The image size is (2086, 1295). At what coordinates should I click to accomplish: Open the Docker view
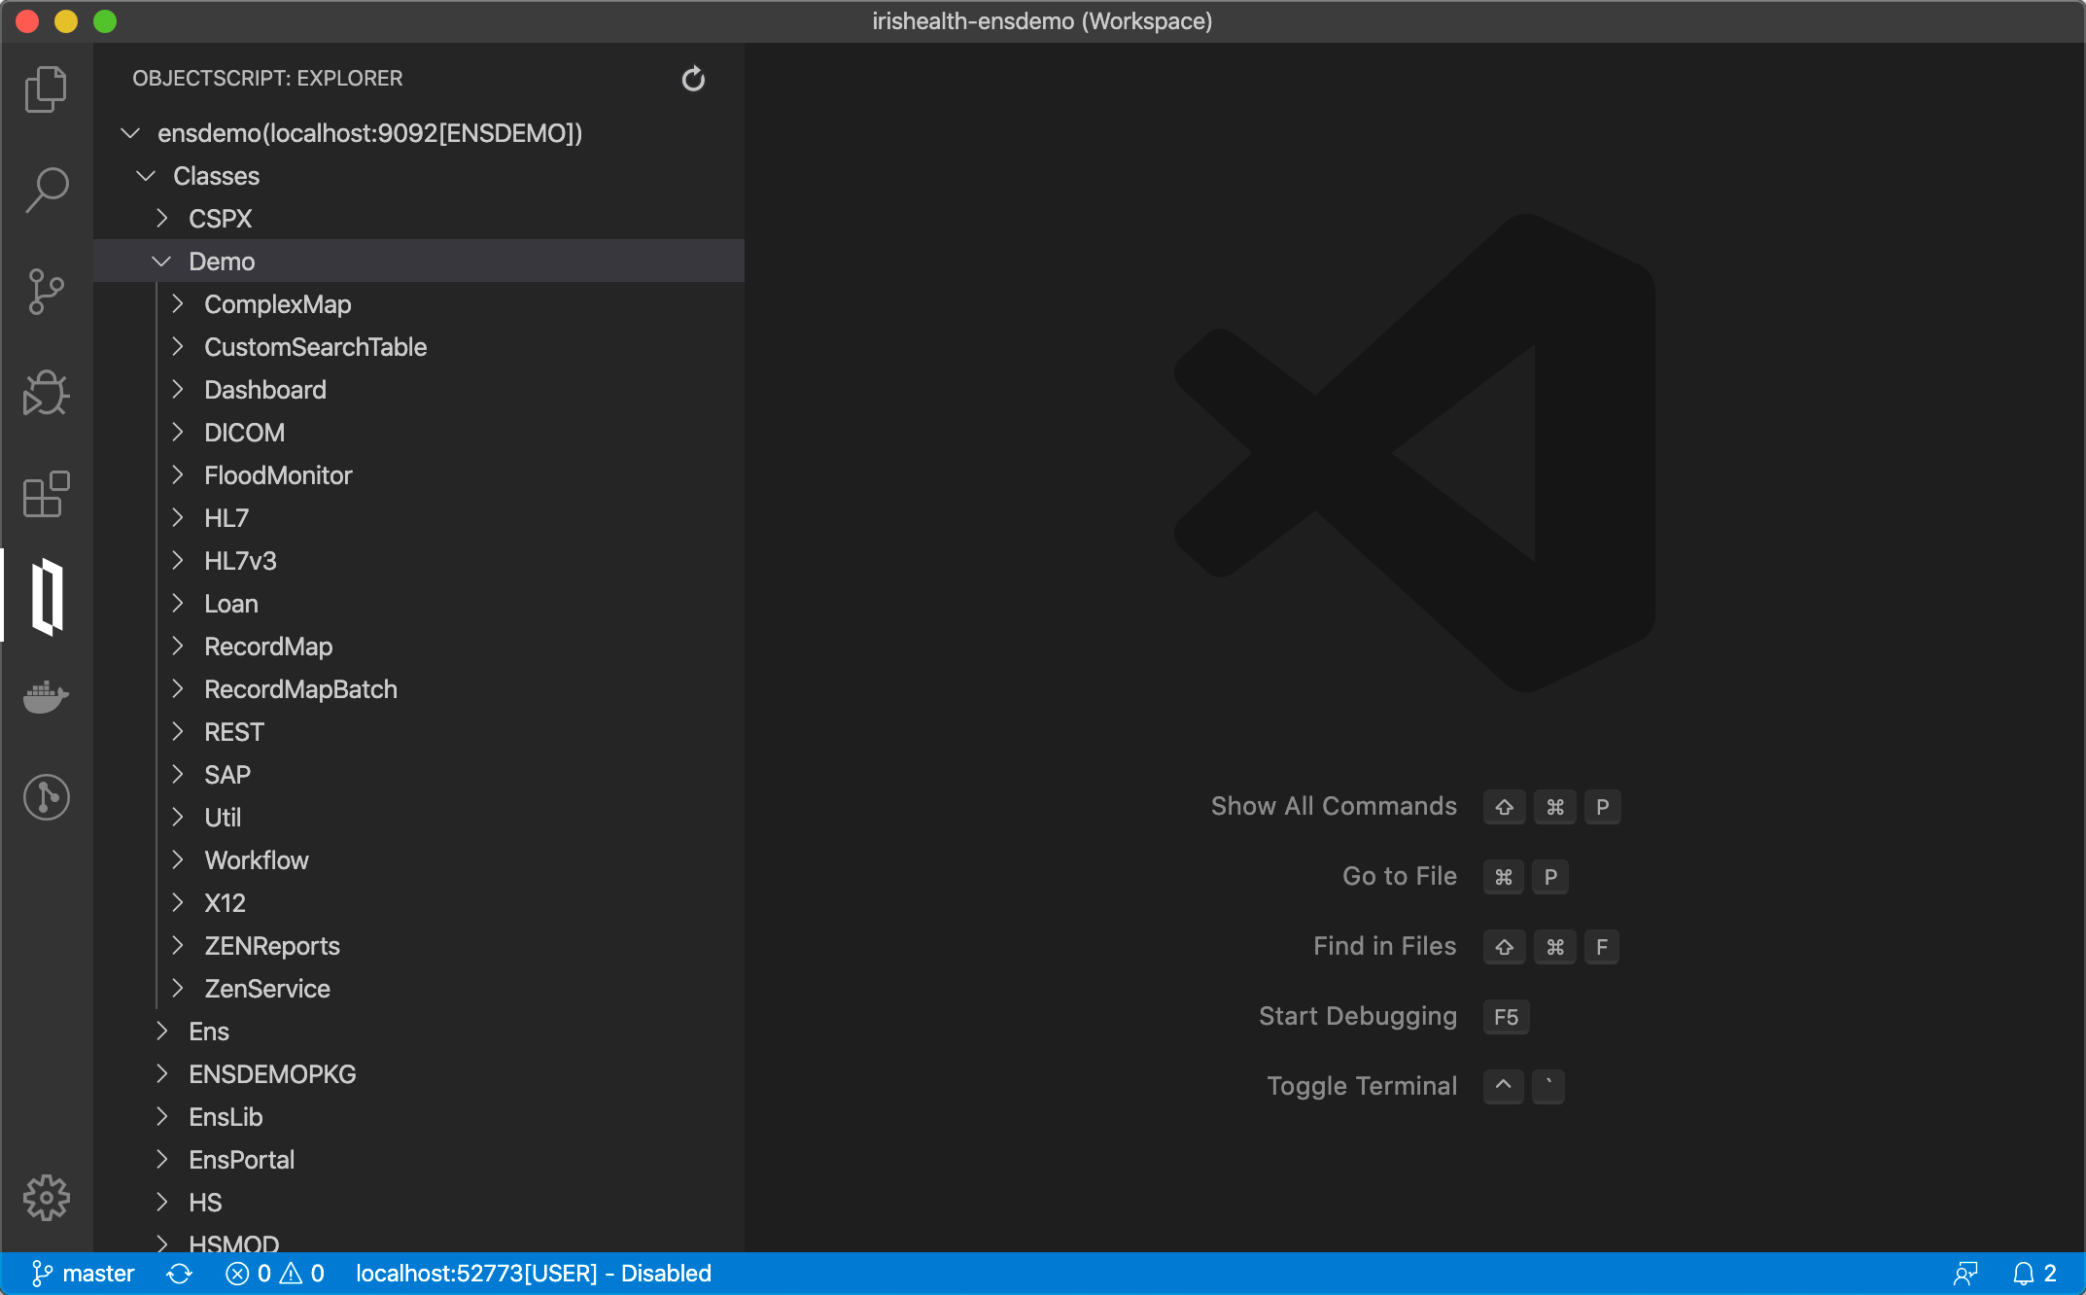click(x=46, y=696)
